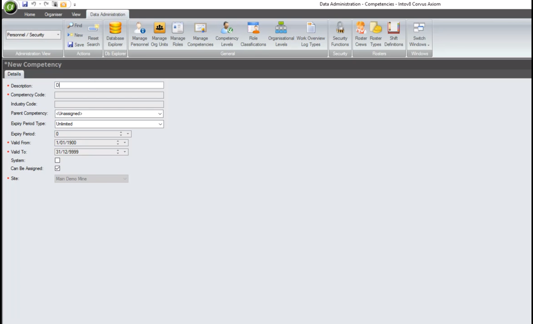Switch to the Organiser ribbon tab

[53, 14]
